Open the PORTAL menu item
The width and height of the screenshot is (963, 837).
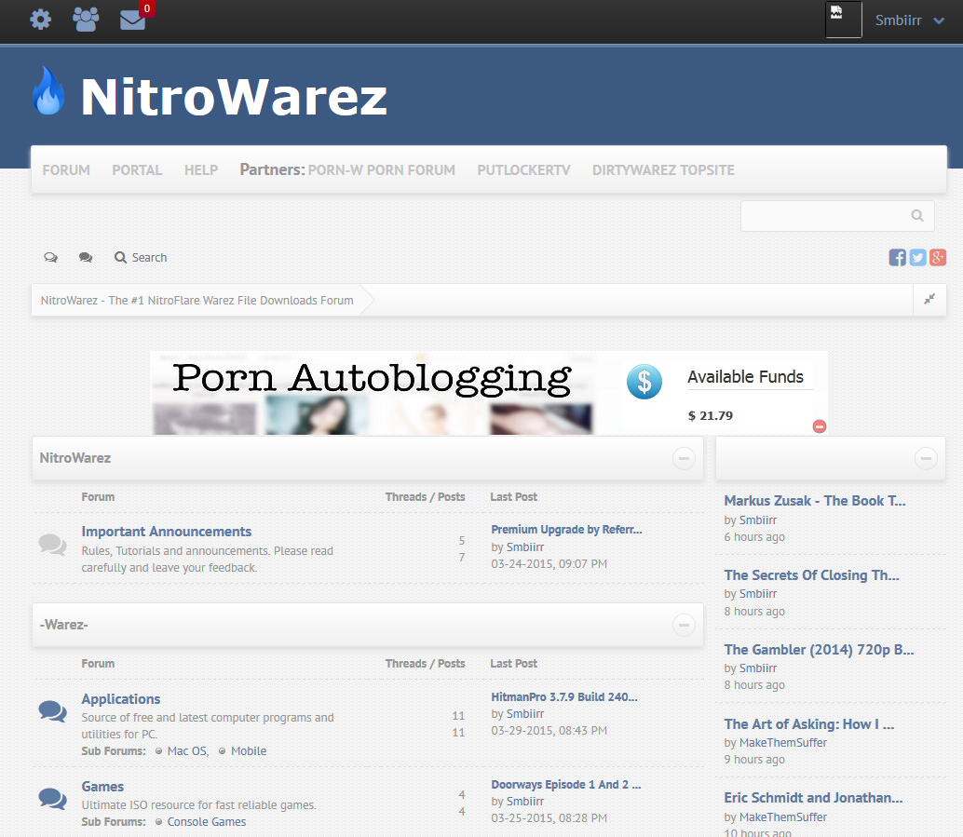tap(137, 170)
